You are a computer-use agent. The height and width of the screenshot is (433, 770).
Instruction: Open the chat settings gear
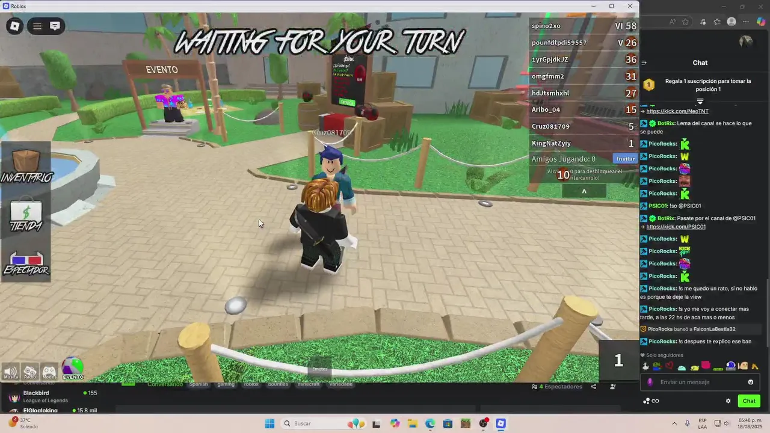click(x=728, y=401)
